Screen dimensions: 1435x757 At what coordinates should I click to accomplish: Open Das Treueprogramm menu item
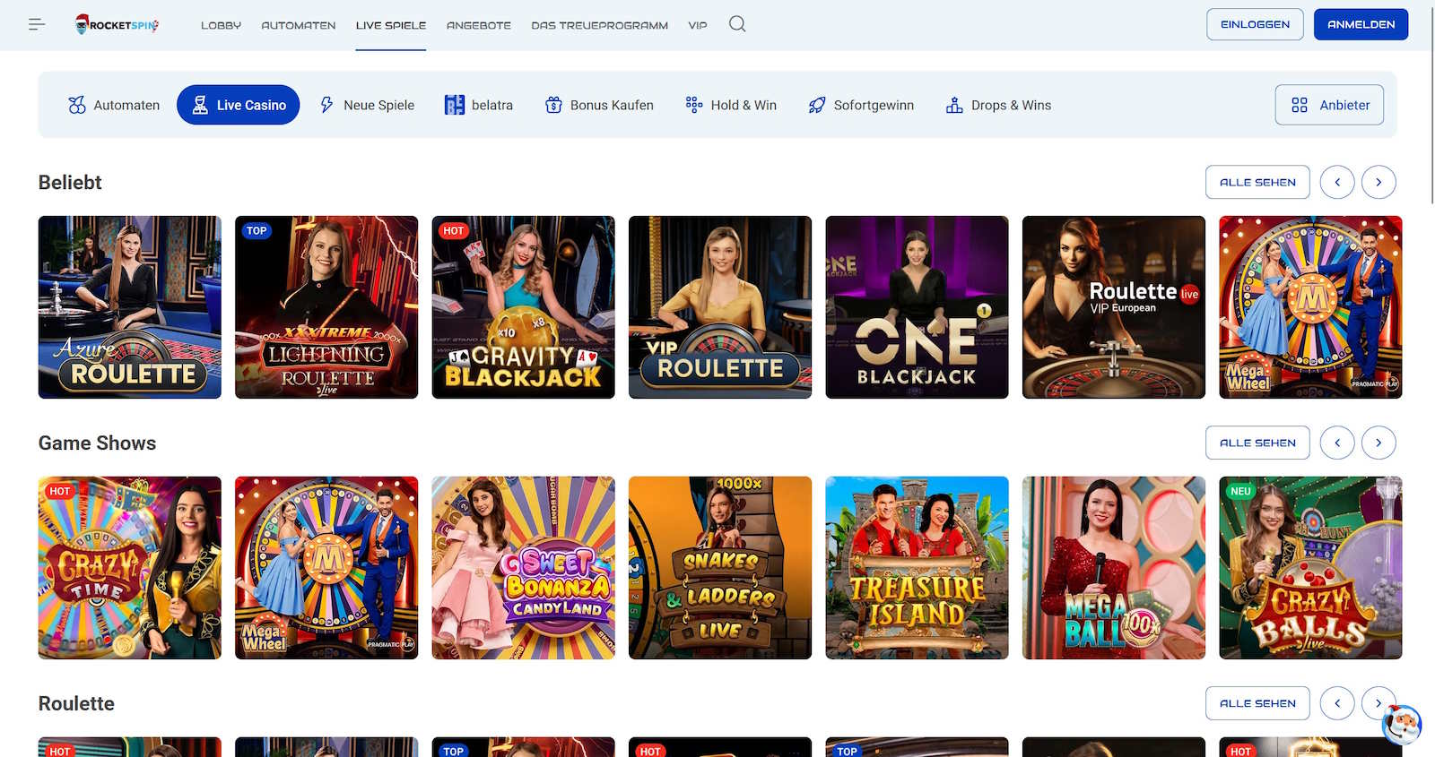click(x=599, y=25)
